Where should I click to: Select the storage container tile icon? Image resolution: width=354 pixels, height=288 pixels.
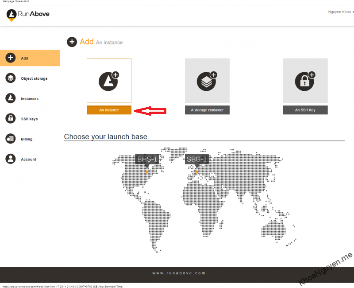point(207,81)
